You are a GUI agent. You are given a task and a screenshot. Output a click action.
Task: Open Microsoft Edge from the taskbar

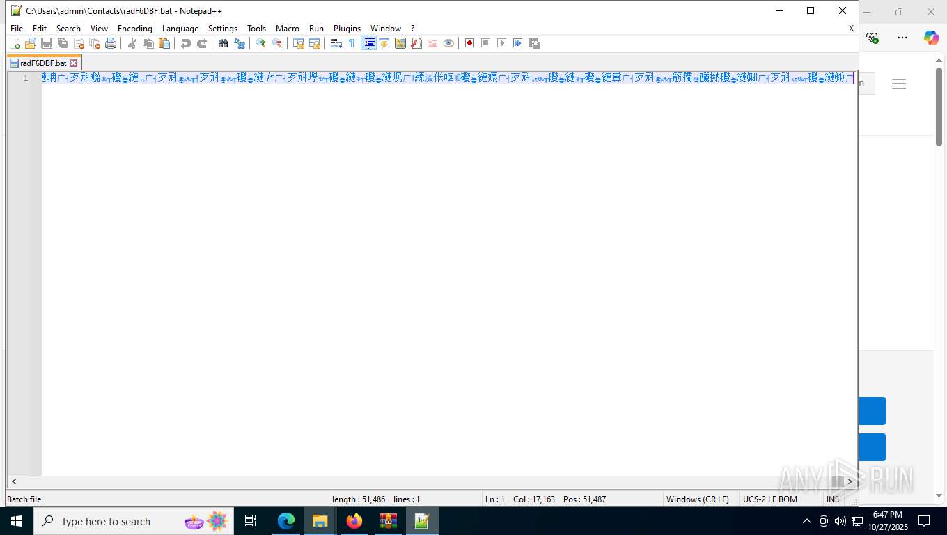(286, 521)
